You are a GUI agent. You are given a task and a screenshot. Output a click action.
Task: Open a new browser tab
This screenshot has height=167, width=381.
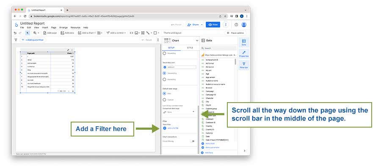[67, 10]
